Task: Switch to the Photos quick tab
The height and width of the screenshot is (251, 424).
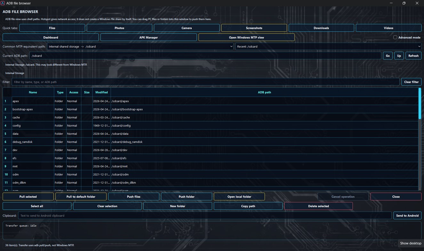Action: (119, 28)
